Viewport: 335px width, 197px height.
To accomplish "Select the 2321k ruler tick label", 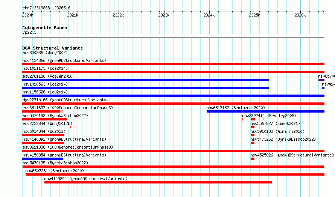I will click(x=73, y=15).
